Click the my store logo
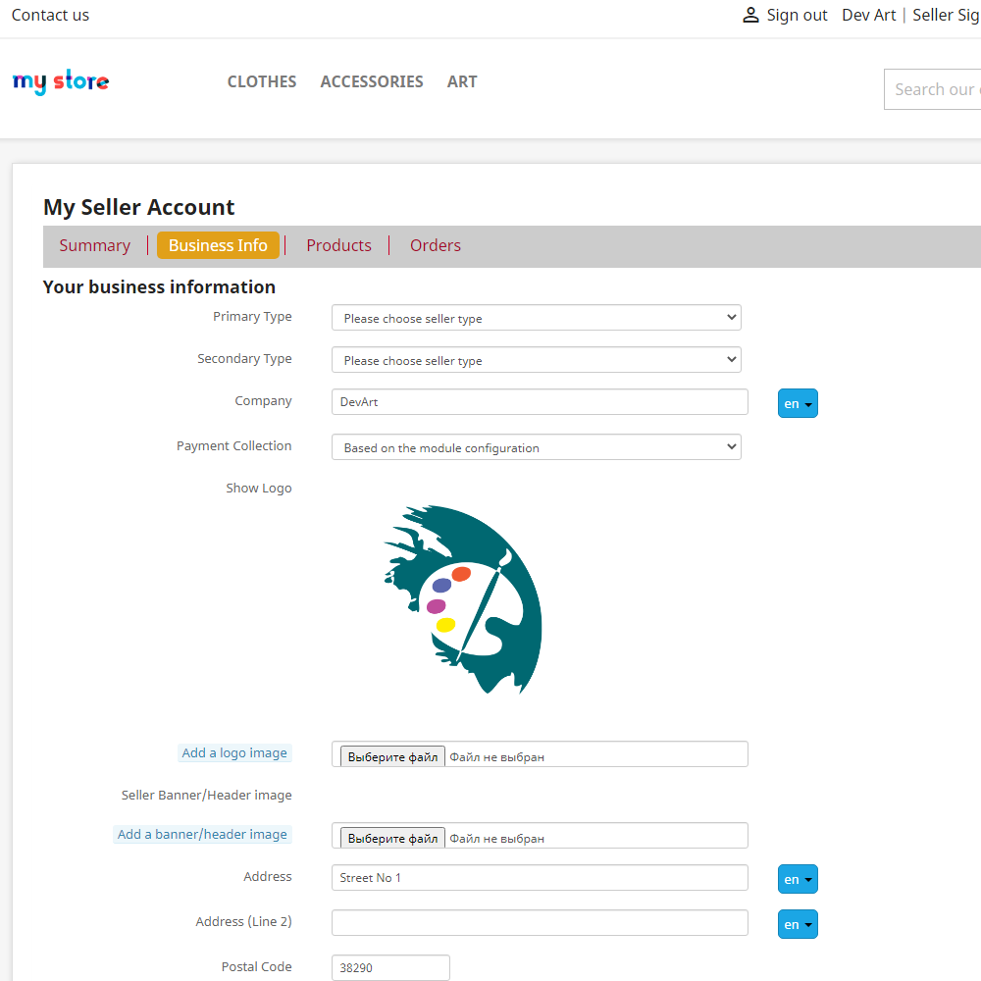 [x=61, y=81]
